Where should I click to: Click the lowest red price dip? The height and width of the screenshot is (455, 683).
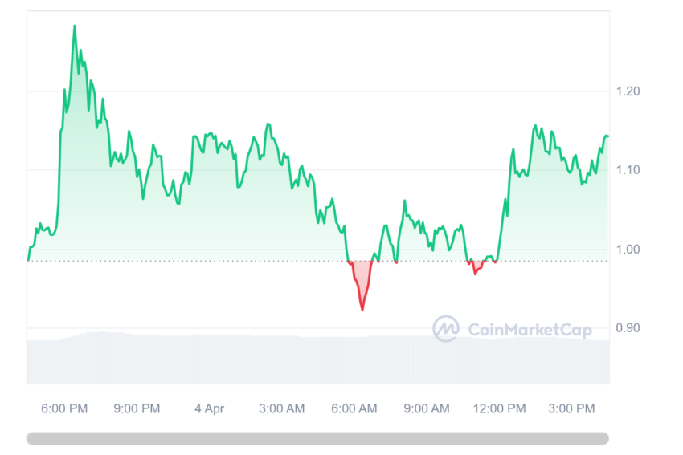[362, 309]
